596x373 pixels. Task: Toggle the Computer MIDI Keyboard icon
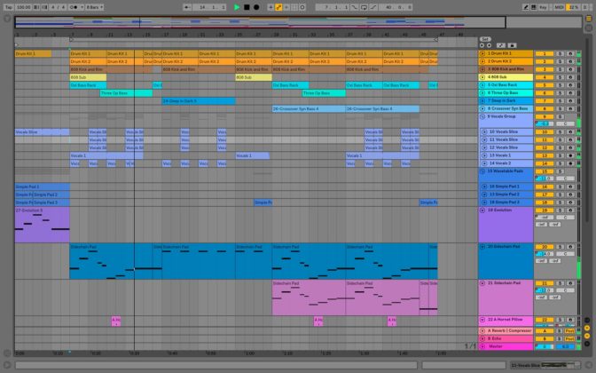tap(534, 7)
